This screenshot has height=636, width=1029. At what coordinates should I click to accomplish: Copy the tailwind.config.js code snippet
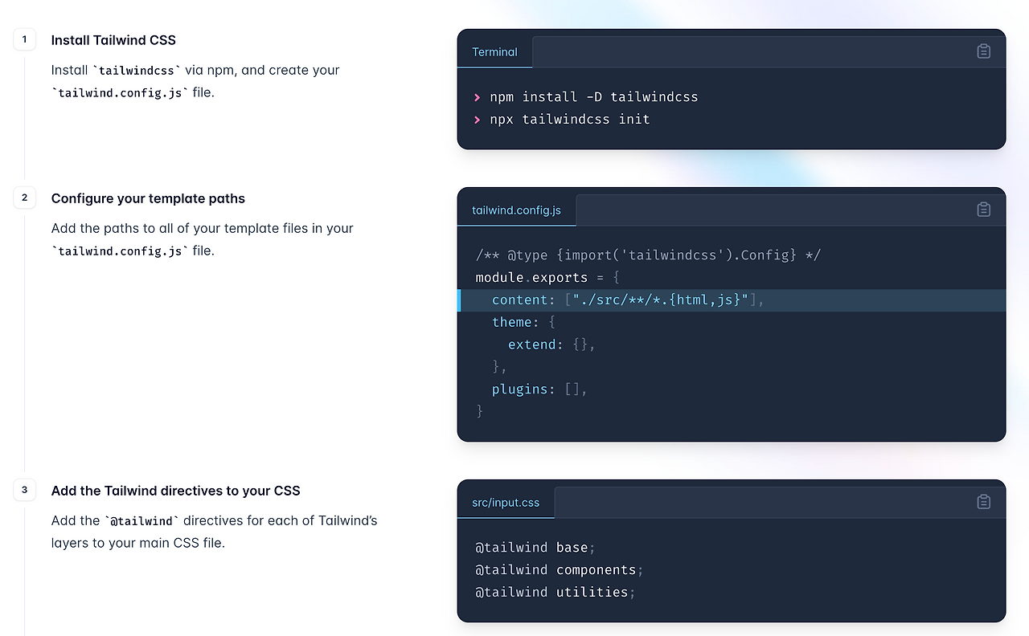tap(983, 209)
